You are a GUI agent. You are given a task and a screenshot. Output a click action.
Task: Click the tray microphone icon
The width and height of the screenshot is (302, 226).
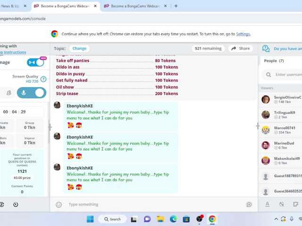point(292,219)
